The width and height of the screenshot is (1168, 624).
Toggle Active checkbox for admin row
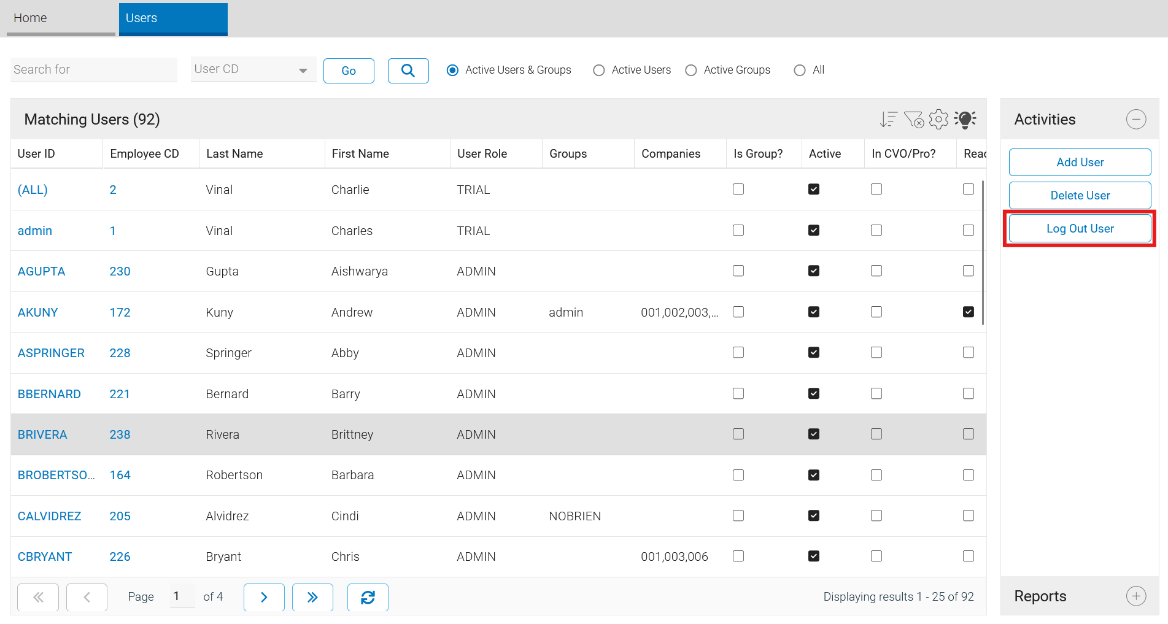coord(814,230)
